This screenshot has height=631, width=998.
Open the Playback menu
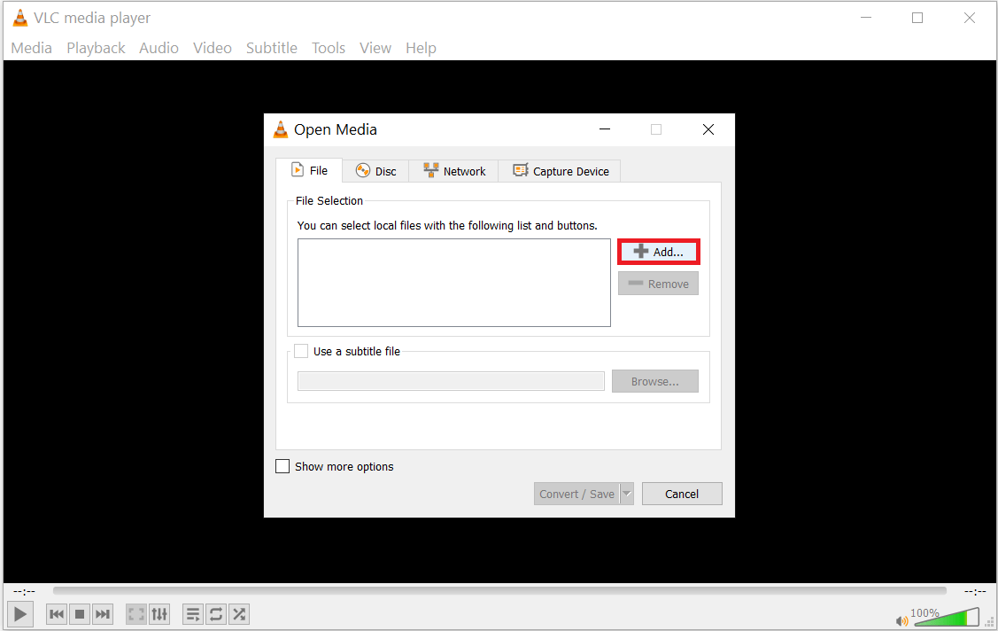tap(96, 48)
